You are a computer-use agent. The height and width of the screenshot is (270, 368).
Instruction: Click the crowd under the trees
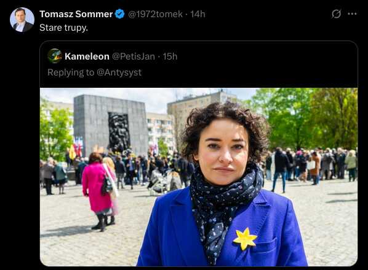pos(313,165)
